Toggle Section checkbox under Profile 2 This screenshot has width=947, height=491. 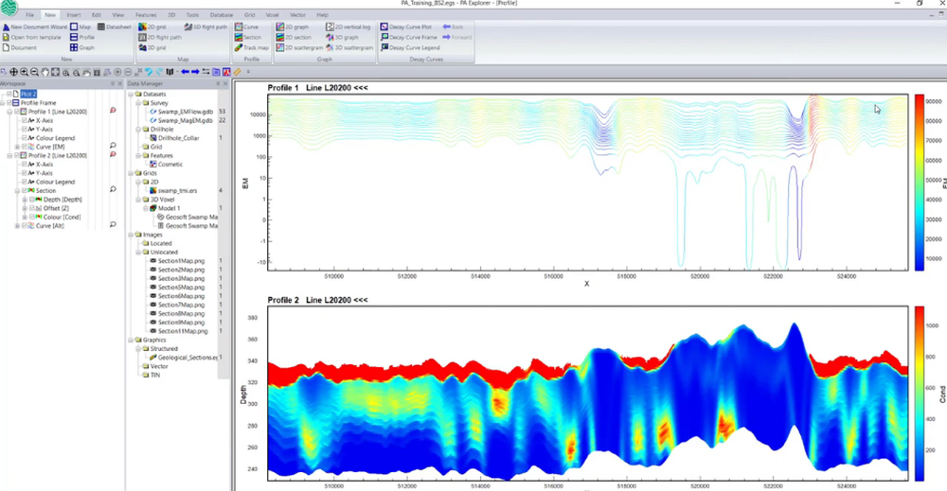[25, 190]
